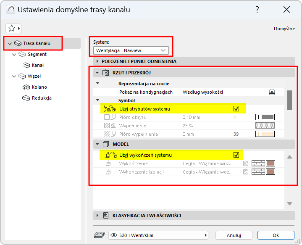Click the brush icon on Wykończenie row
The height and width of the screenshot is (245, 302).
tap(108, 163)
